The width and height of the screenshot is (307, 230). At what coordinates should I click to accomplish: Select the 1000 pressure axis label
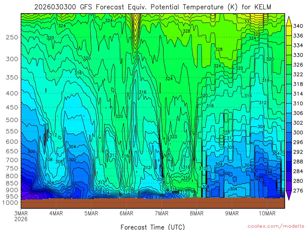click(10, 203)
